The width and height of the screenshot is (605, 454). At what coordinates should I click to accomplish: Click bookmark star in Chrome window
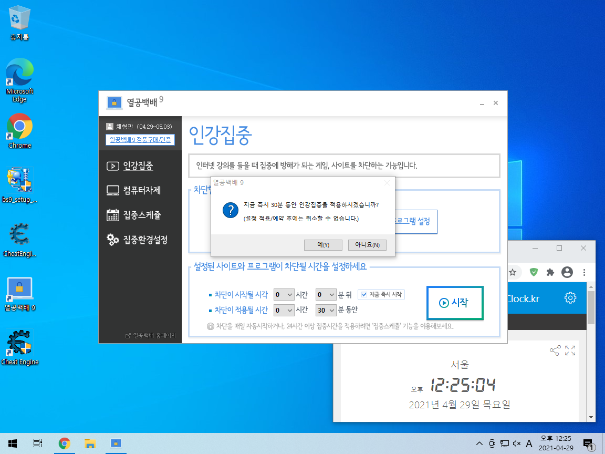point(513,273)
